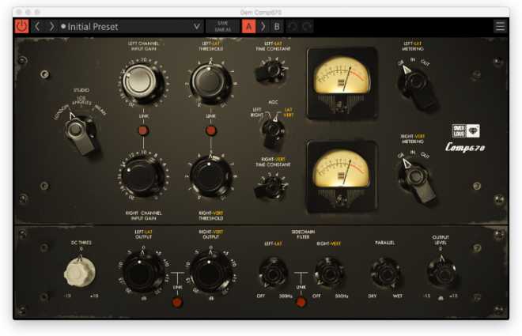Toggle the sidechain filter Link button

(301, 302)
